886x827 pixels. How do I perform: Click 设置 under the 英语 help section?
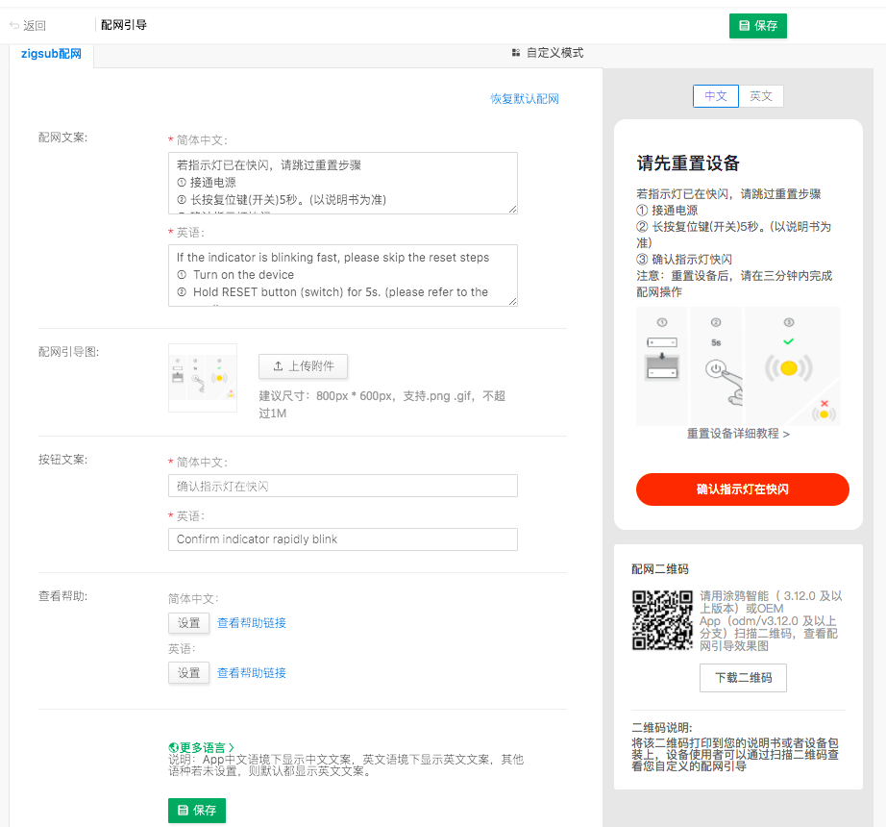tap(188, 673)
